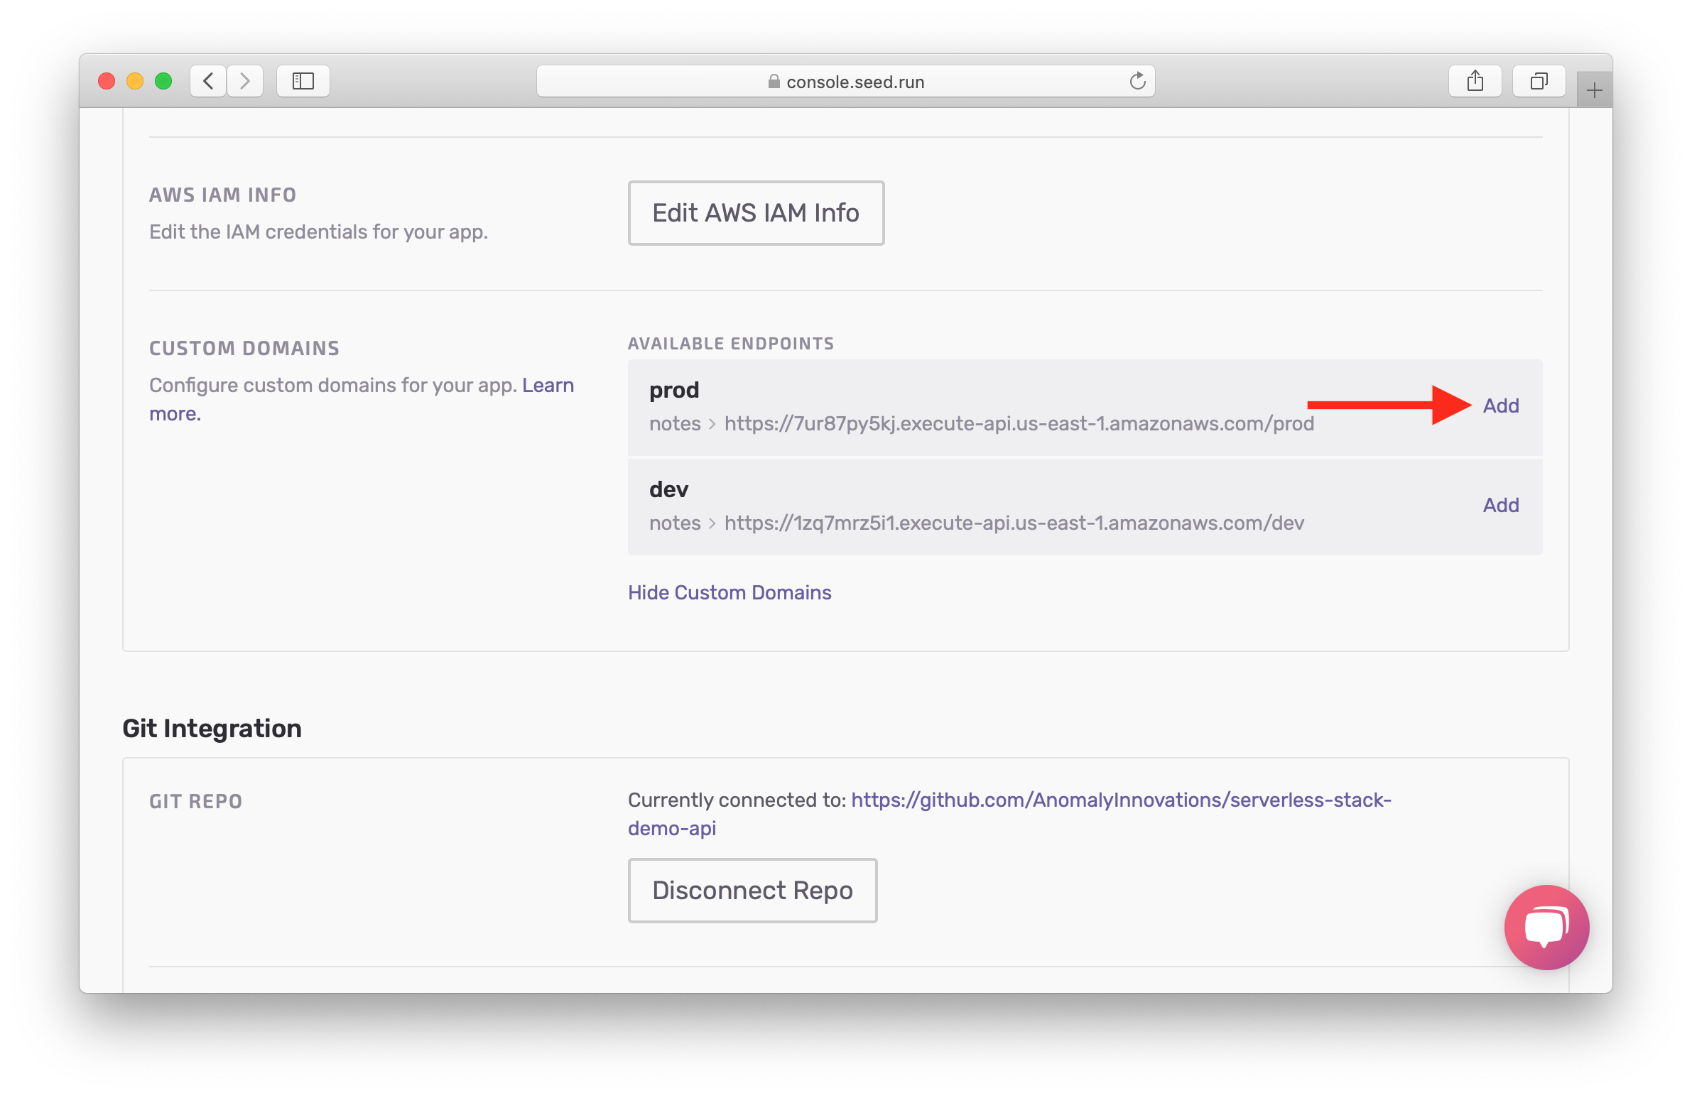This screenshot has width=1692, height=1098.
Task: Open new tab with plus icon
Action: coord(1594,90)
